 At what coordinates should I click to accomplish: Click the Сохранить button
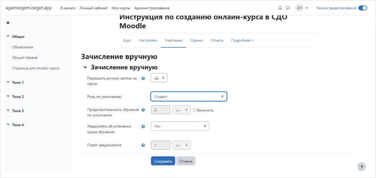pos(163,161)
